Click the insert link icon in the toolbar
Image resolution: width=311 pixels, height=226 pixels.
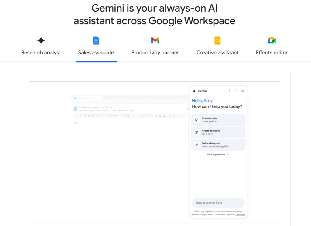(170, 116)
